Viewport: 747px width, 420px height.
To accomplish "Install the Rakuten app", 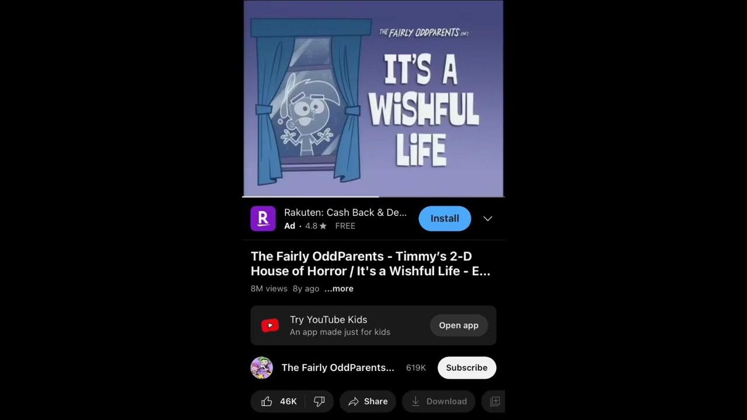I will coord(445,218).
